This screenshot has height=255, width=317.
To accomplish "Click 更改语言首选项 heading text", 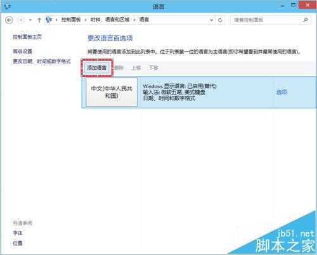I will point(110,38).
